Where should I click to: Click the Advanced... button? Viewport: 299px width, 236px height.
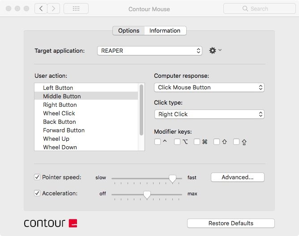pyautogui.click(x=238, y=177)
